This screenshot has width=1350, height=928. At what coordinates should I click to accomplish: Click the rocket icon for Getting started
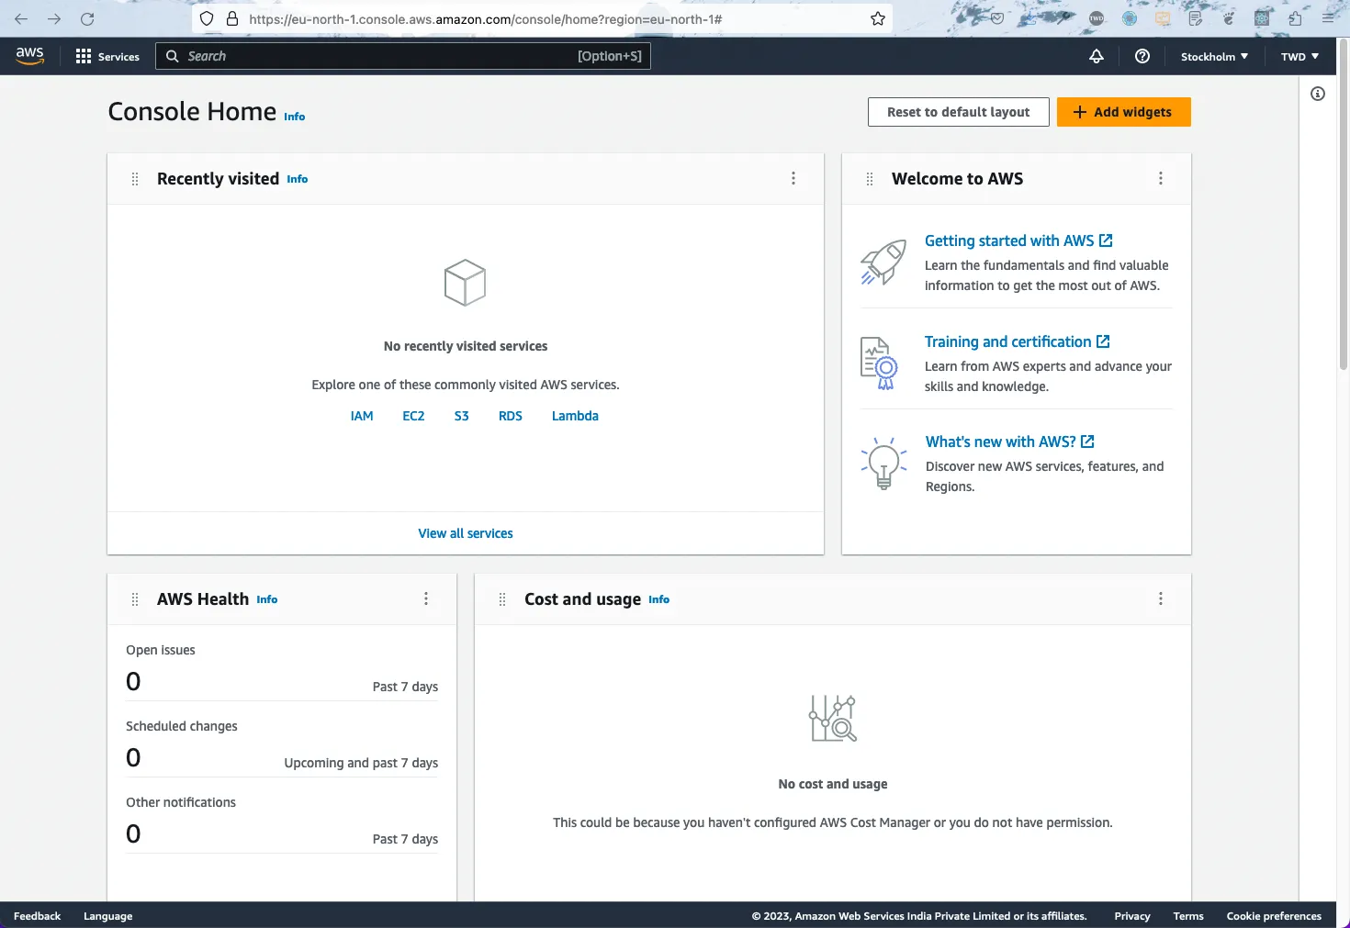pos(883,263)
